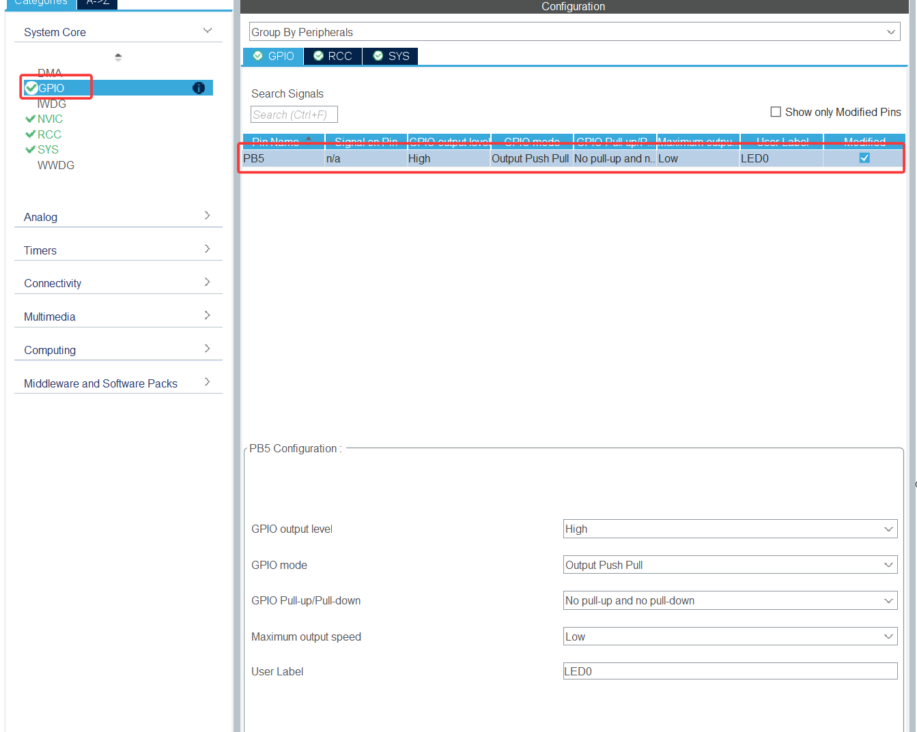This screenshot has height=732, width=917.
Task: Click the LED0 user label table cell
Action: point(782,158)
